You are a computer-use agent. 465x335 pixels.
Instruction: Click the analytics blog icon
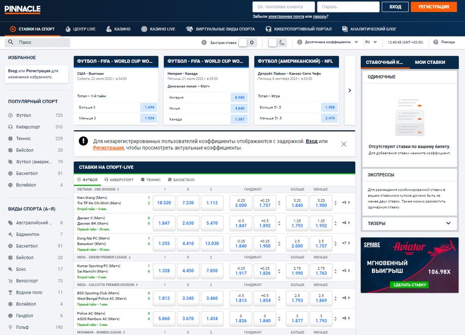point(345,29)
